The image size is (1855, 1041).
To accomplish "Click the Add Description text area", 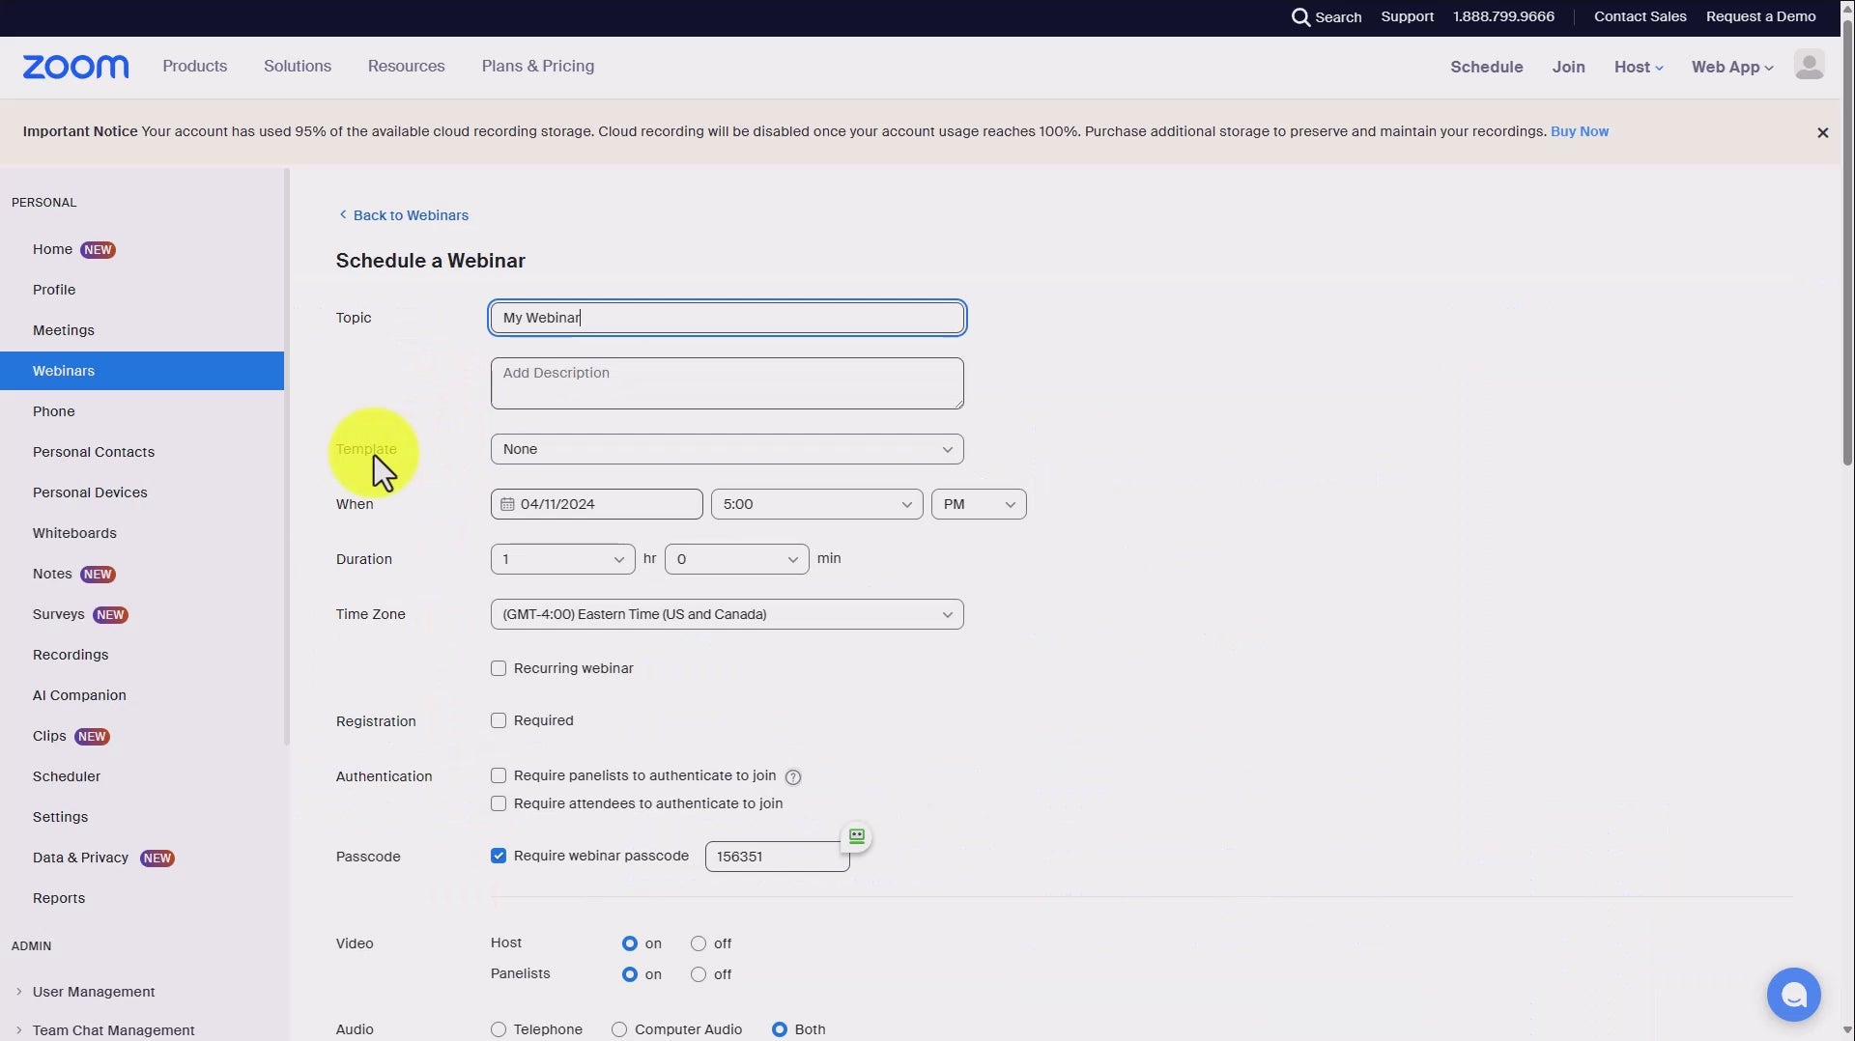I will tap(727, 384).
